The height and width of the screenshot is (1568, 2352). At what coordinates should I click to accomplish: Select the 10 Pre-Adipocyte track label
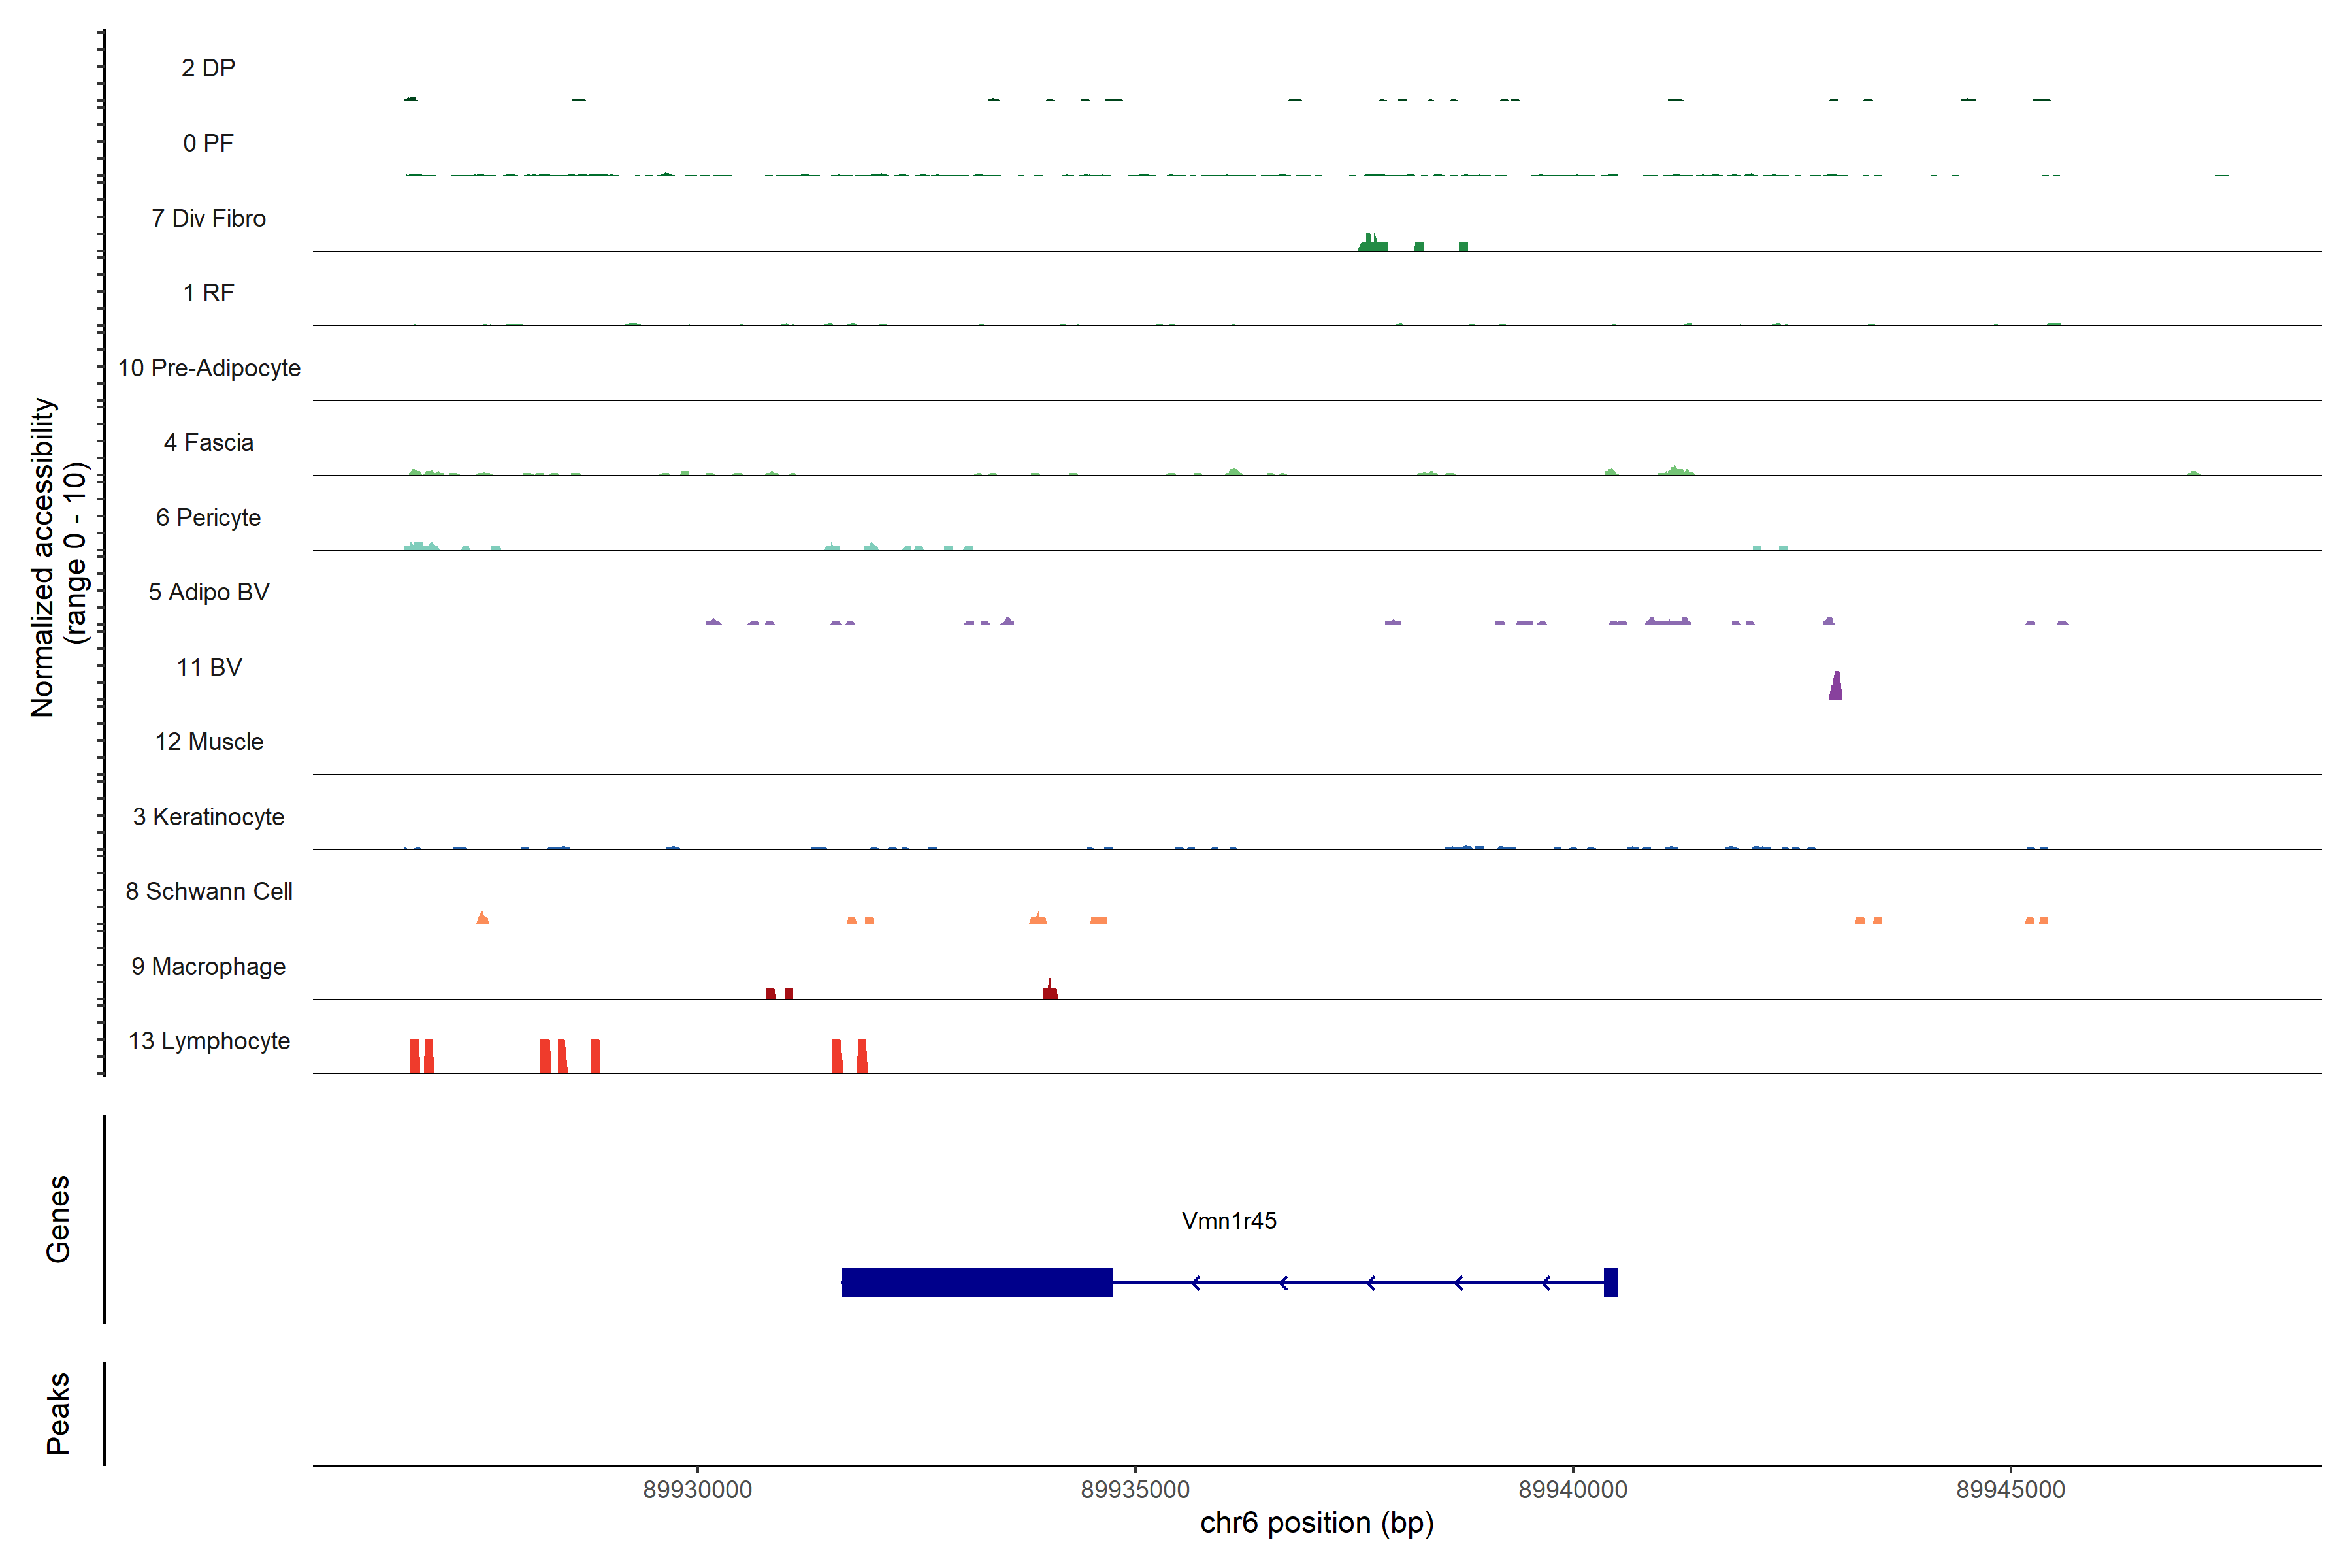[x=209, y=368]
